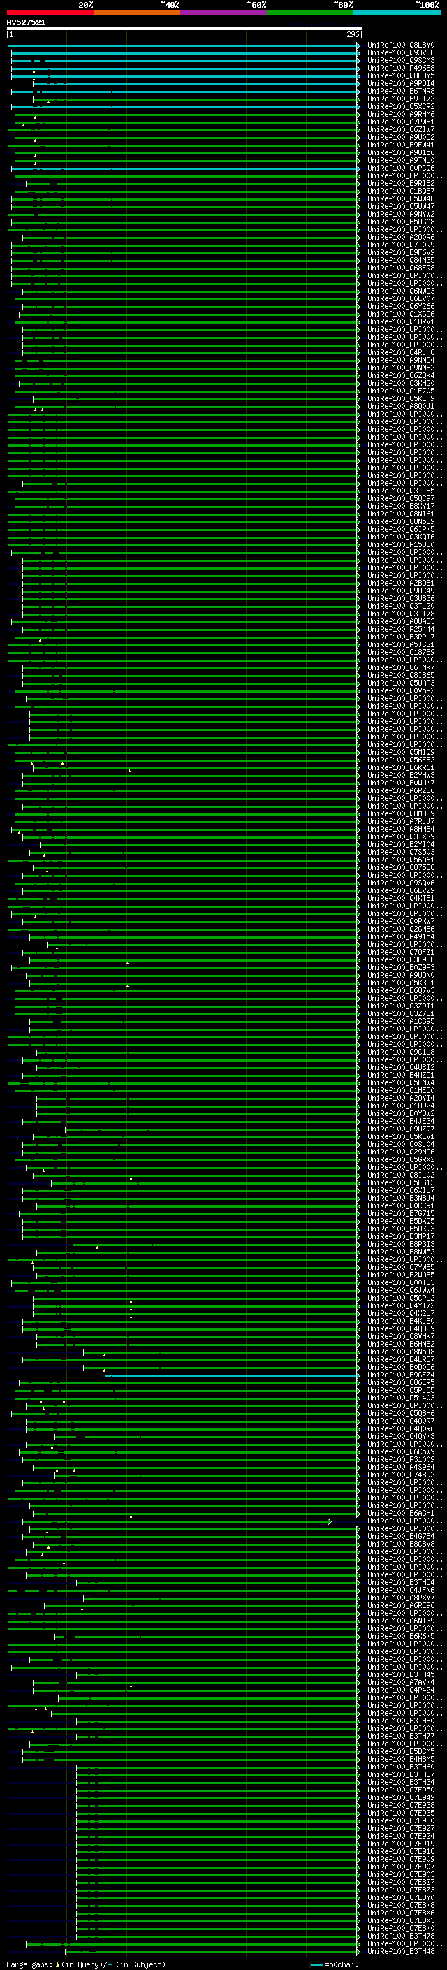This screenshot has width=447, height=1970.
Task: Click the UniRef100_B9GEZ4 label
Action: 400,1375
